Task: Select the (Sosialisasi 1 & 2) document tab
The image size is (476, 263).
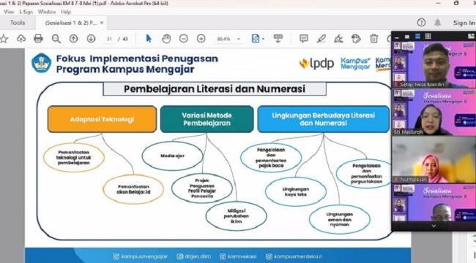Action: pyautogui.click(x=71, y=23)
